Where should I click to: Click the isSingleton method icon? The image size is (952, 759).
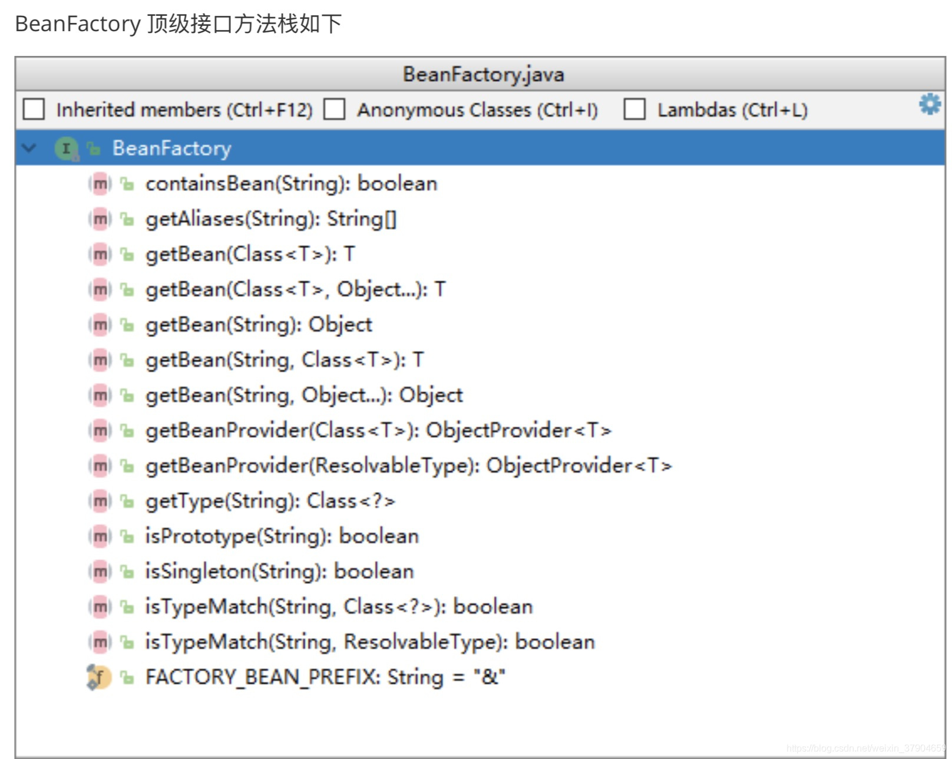[x=100, y=571]
